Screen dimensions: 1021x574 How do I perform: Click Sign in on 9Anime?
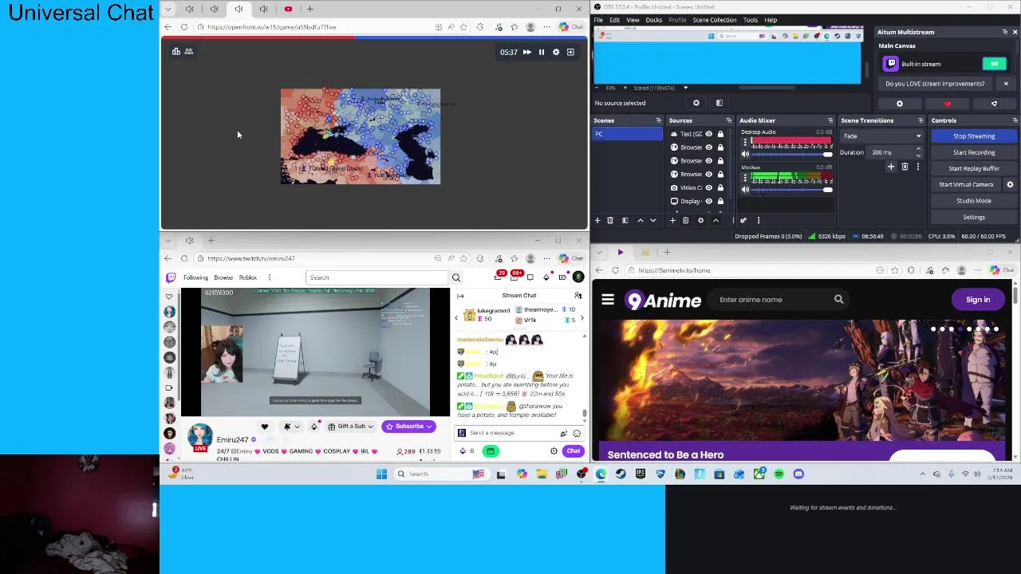(978, 300)
